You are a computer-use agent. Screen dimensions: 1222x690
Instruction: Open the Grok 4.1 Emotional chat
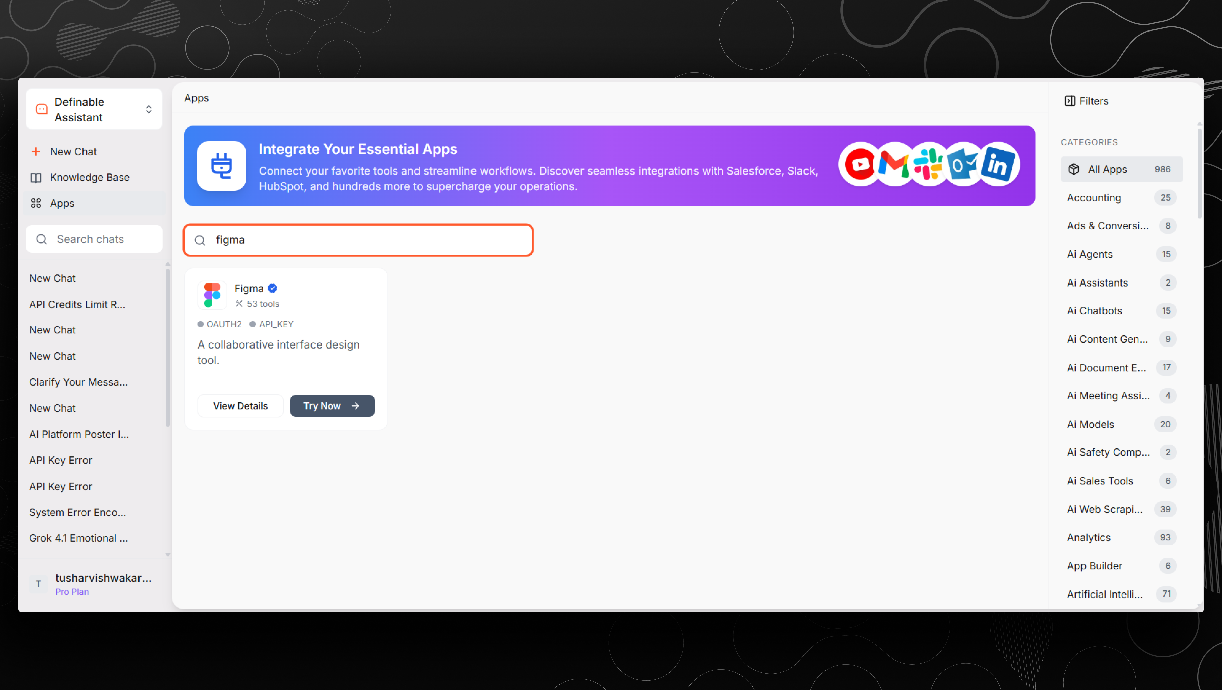(x=78, y=538)
